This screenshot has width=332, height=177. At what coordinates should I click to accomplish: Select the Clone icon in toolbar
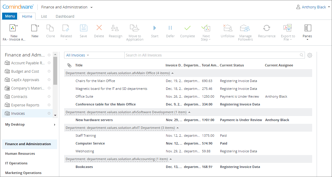coord(50,30)
